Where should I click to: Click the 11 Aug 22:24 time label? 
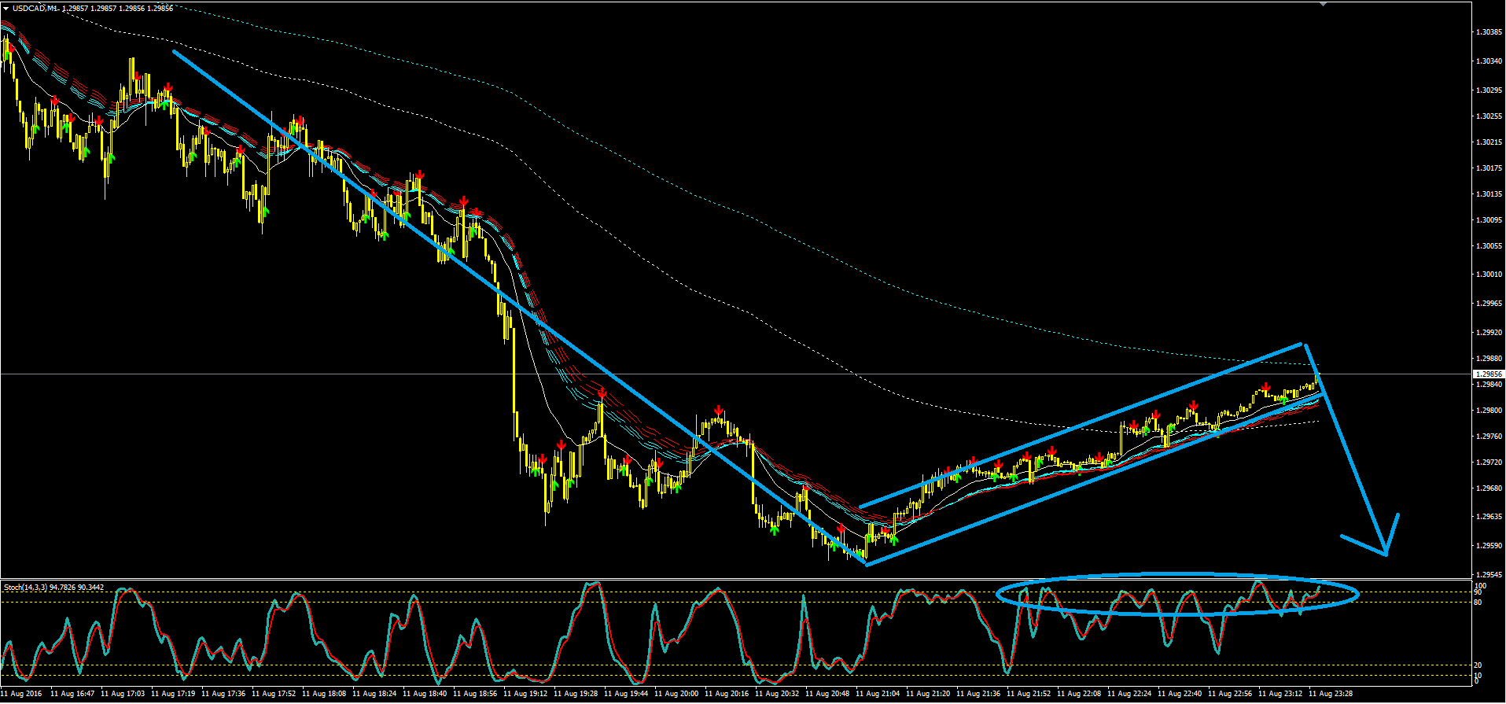(x=1129, y=694)
